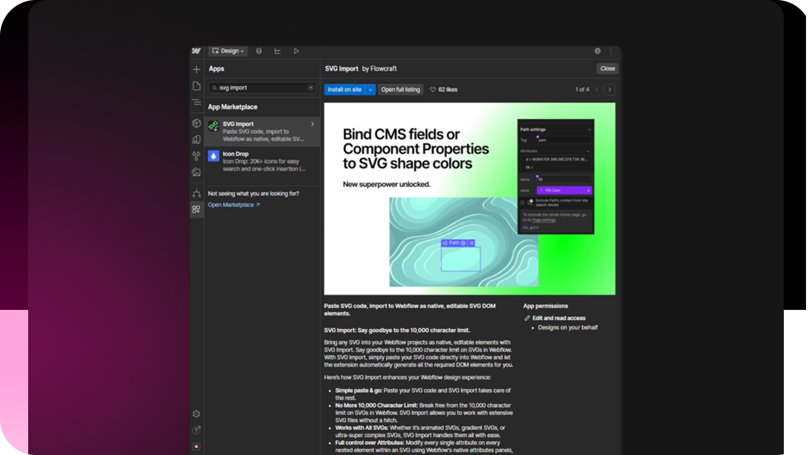812x455 pixels.
Task: Click the Webflow logo icon
Action: 196,51
